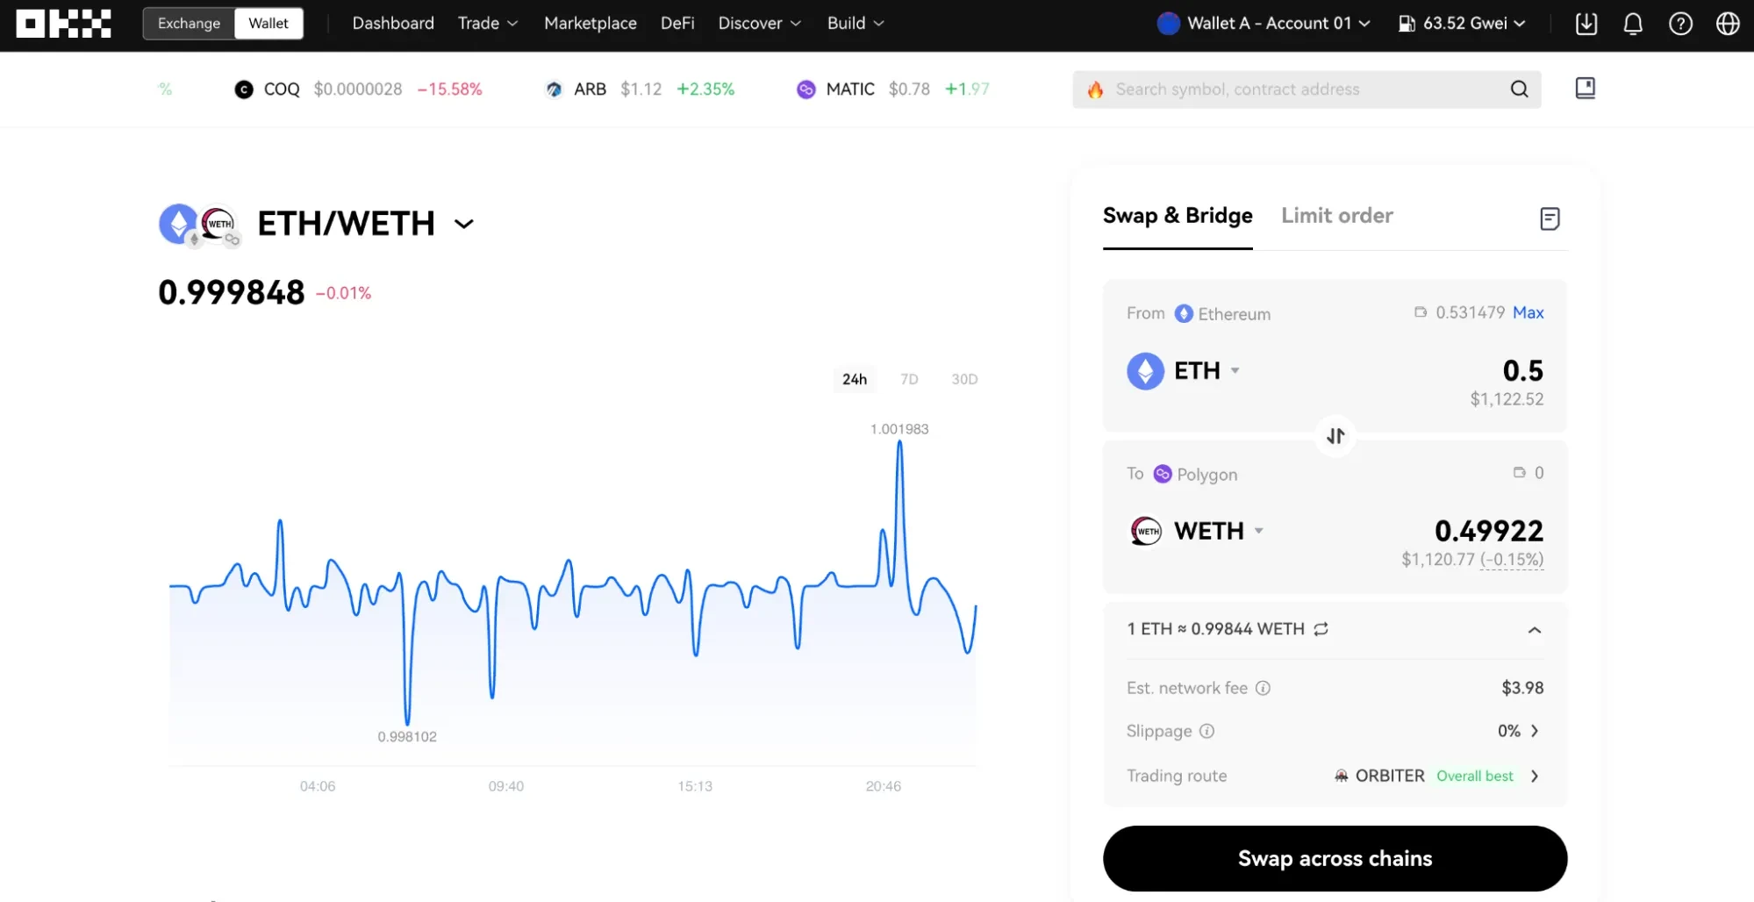The width and height of the screenshot is (1754, 902).
Task: Select the 7D chart range
Action: pyautogui.click(x=909, y=379)
